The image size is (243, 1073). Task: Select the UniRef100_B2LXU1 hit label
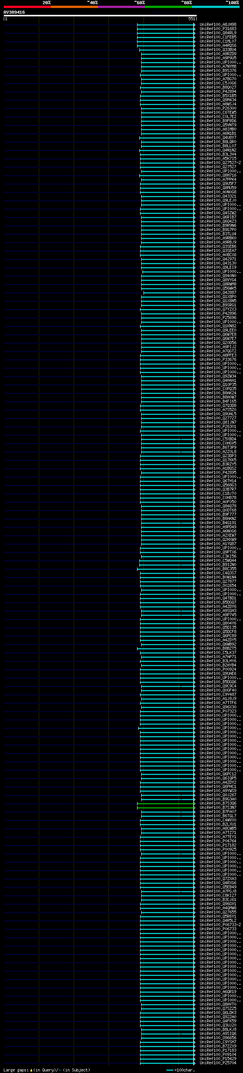[x=218, y=824]
